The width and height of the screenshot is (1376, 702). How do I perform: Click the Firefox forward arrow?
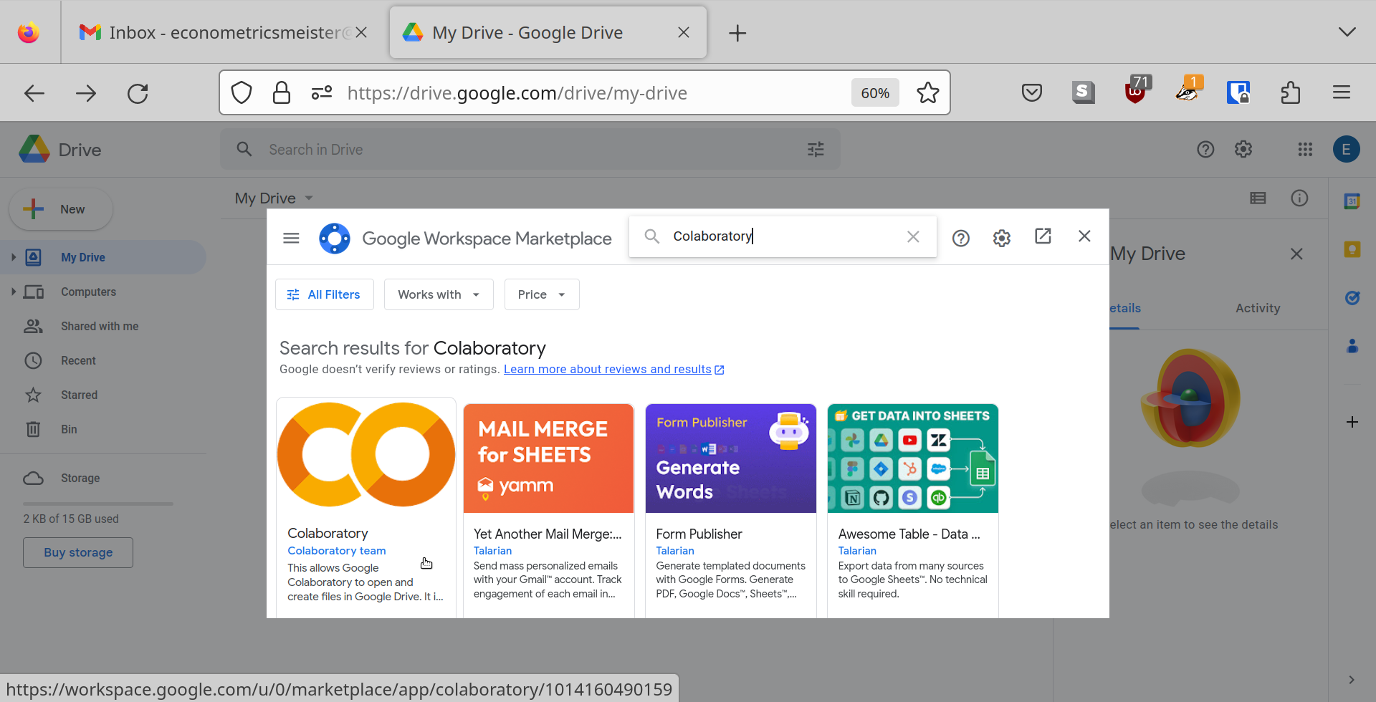[x=85, y=93]
